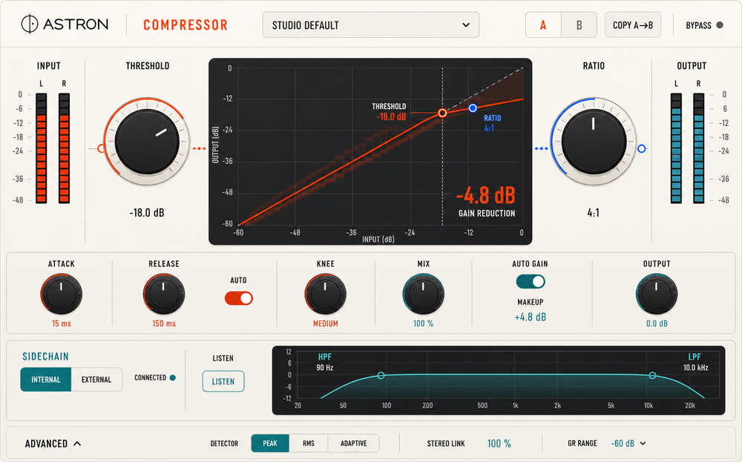Click the -4.8 dB gain reduction readout

point(486,195)
